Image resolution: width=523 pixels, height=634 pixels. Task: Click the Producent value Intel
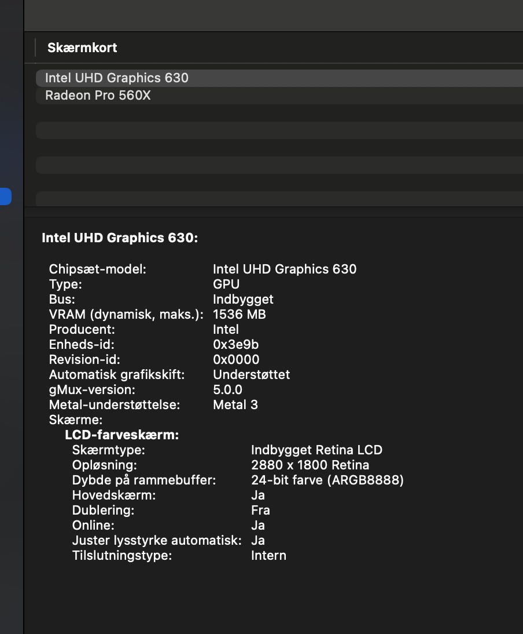pos(226,330)
